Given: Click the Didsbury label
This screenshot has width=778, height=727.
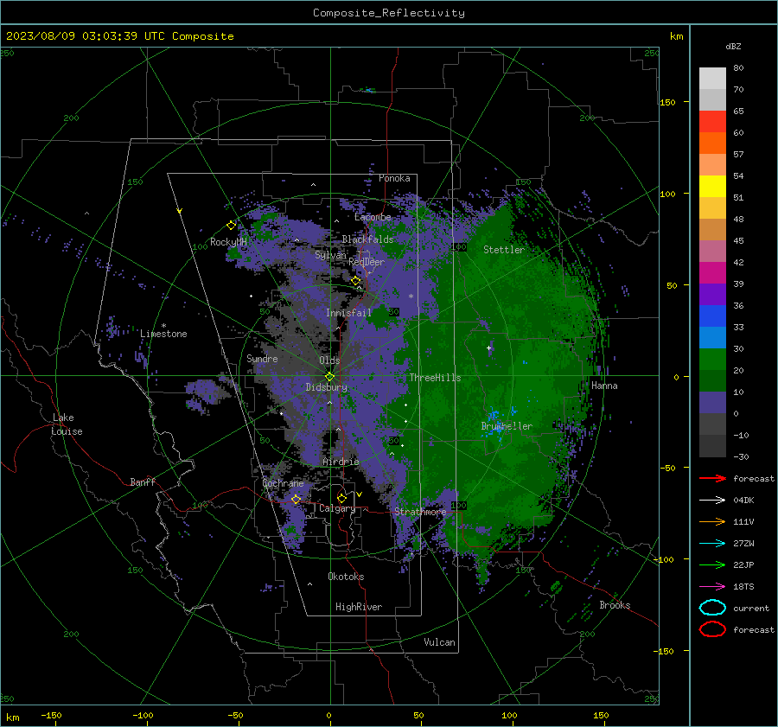Looking at the screenshot, I should click(326, 387).
